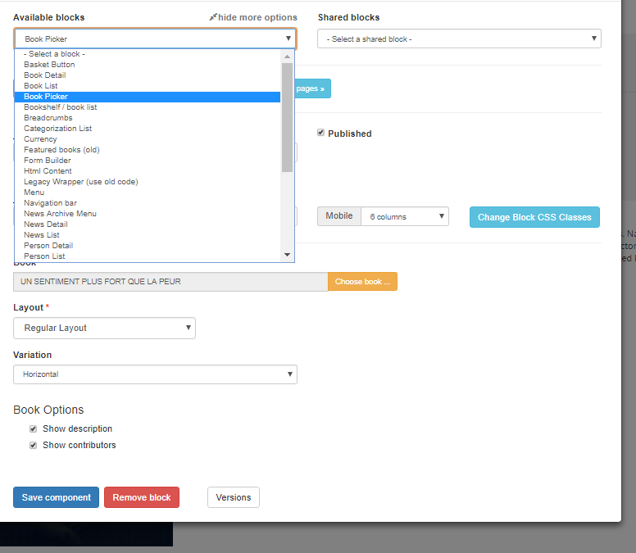This screenshot has width=636, height=553.
Task: Select Basket Button block option
Action: pos(49,65)
